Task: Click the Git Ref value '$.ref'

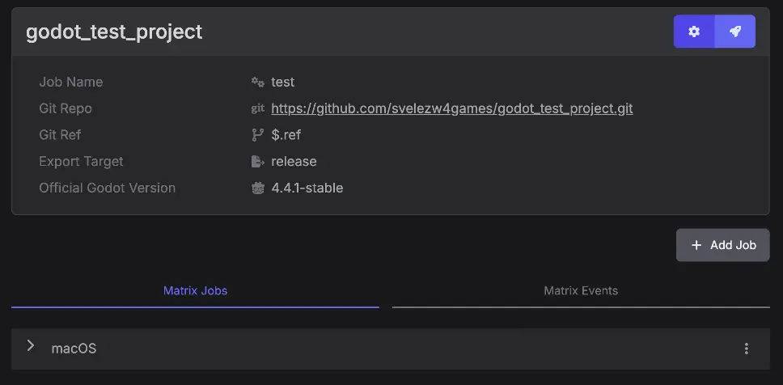Action: point(286,135)
